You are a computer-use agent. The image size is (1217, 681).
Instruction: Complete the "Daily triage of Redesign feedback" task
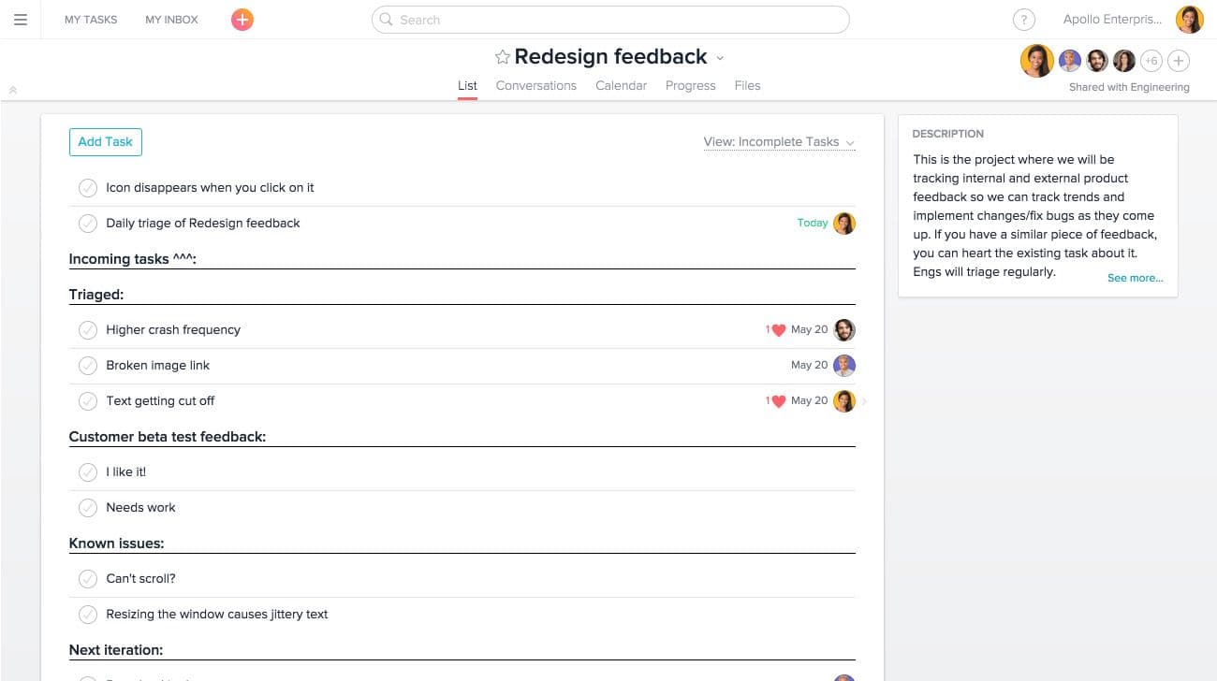coord(88,223)
